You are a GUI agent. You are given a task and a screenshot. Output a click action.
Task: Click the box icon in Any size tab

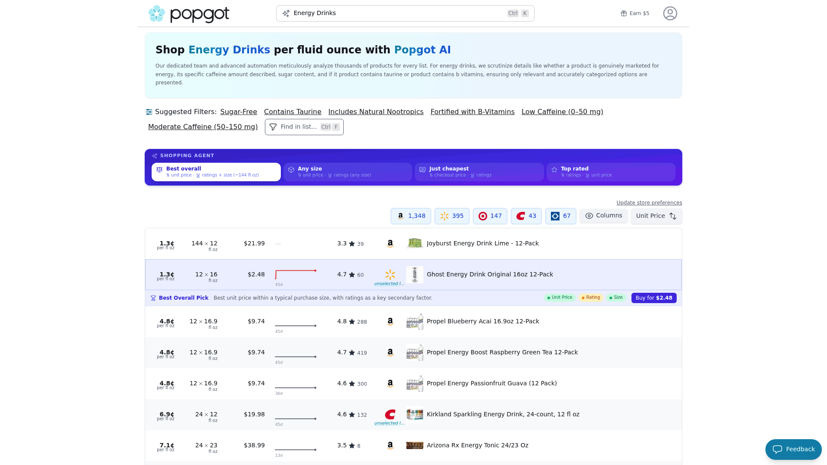pos(291,170)
